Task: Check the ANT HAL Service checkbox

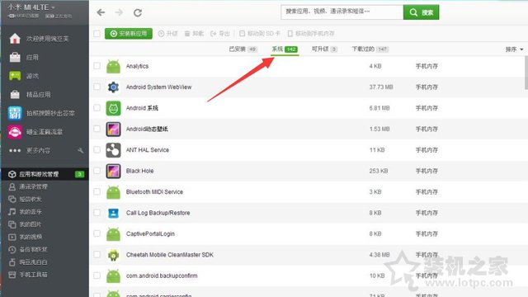Action: click(97, 149)
